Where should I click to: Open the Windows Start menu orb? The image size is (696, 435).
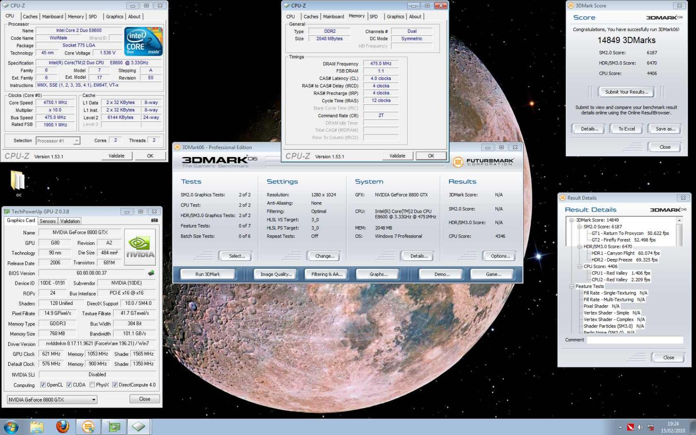coord(10,427)
